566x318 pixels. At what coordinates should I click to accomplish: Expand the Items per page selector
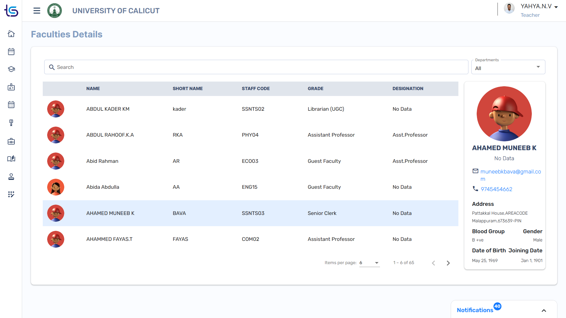(369, 263)
